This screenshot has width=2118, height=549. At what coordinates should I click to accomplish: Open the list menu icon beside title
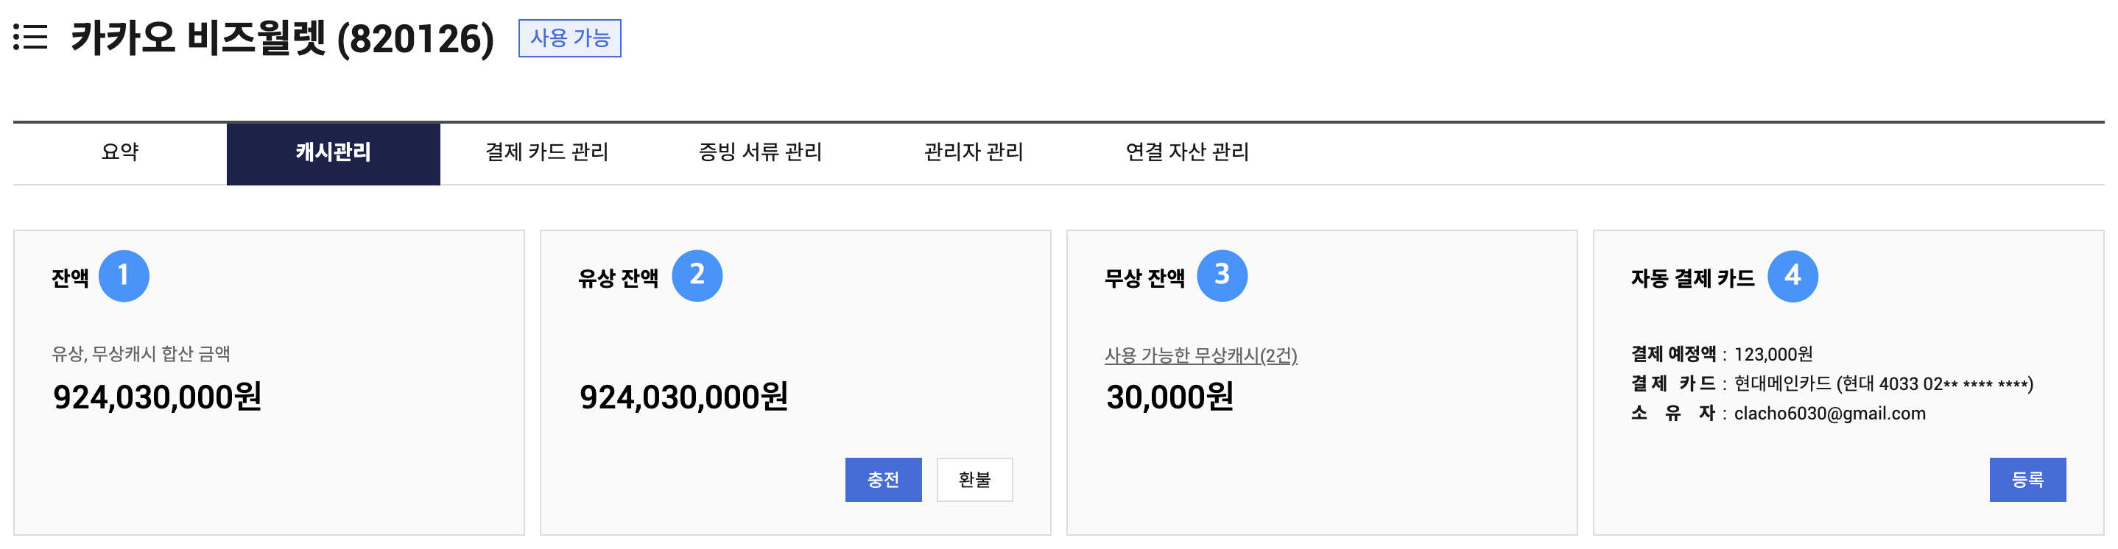[x=30, y=38]
